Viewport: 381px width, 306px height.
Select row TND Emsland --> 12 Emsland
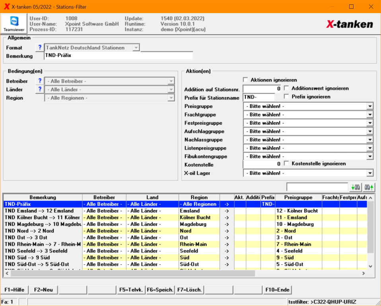point(185,211)
